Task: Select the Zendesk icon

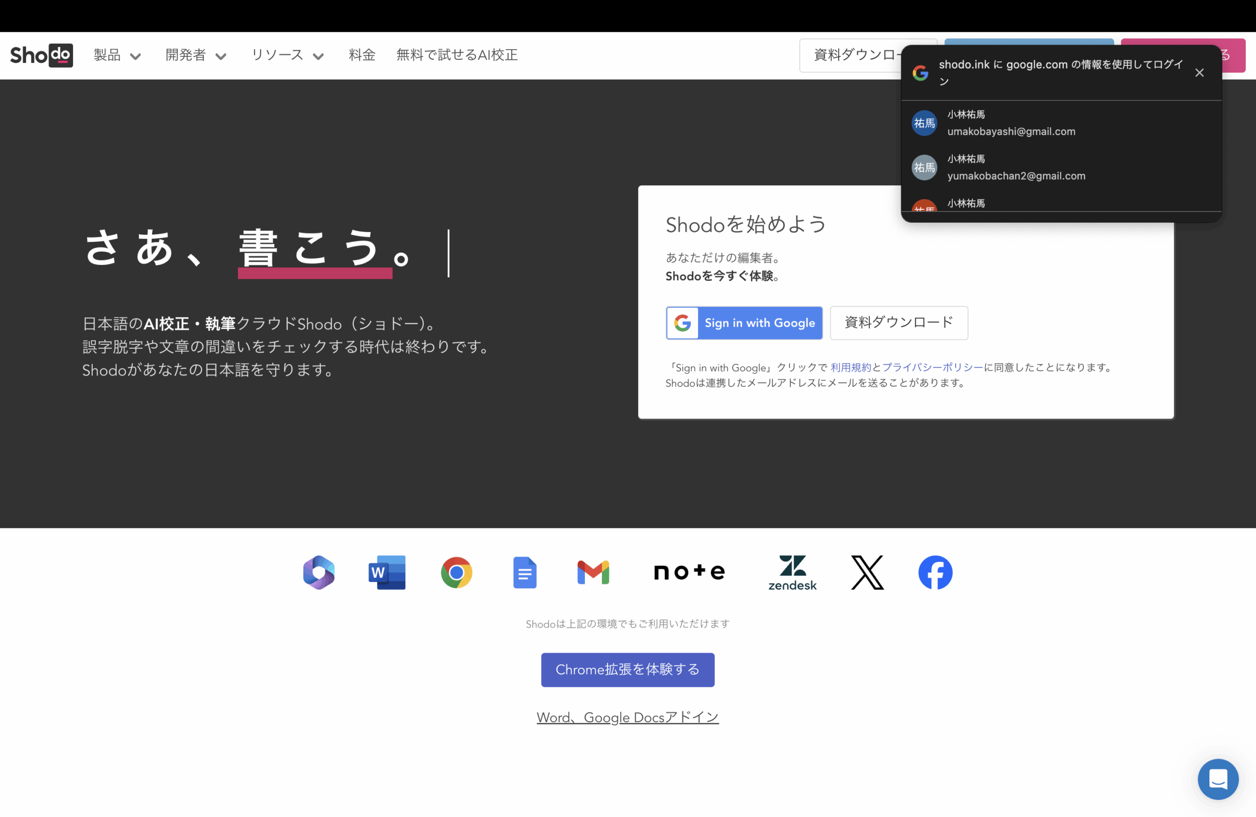Action: click(x=791, y=572)
